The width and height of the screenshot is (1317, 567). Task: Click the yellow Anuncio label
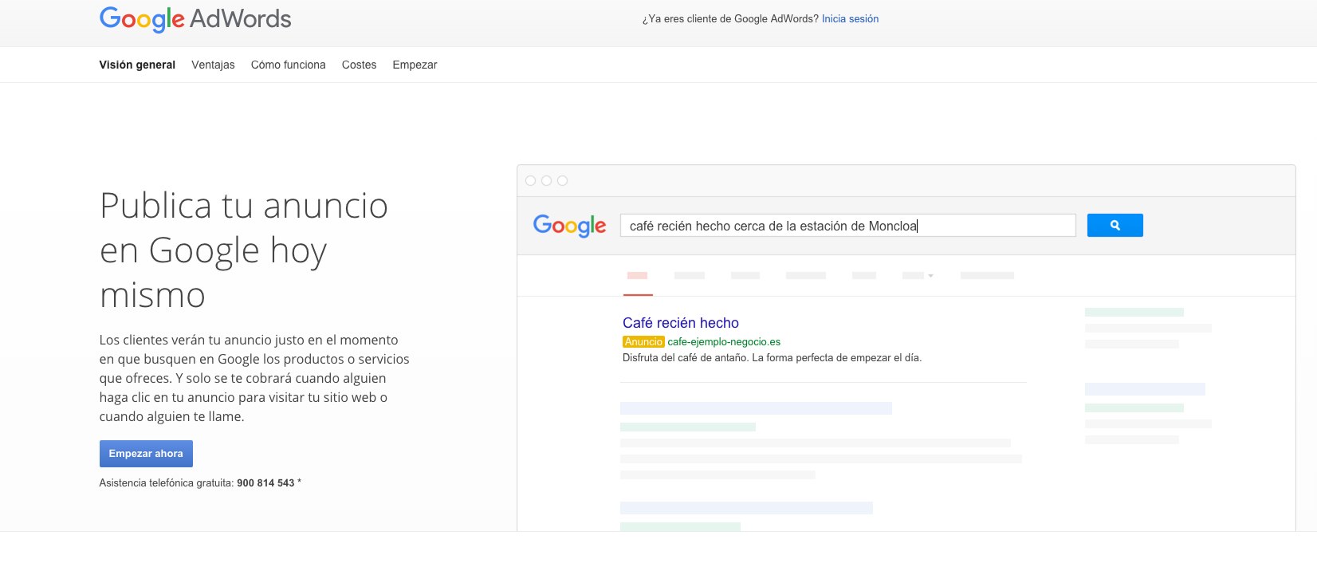[643, 342]
